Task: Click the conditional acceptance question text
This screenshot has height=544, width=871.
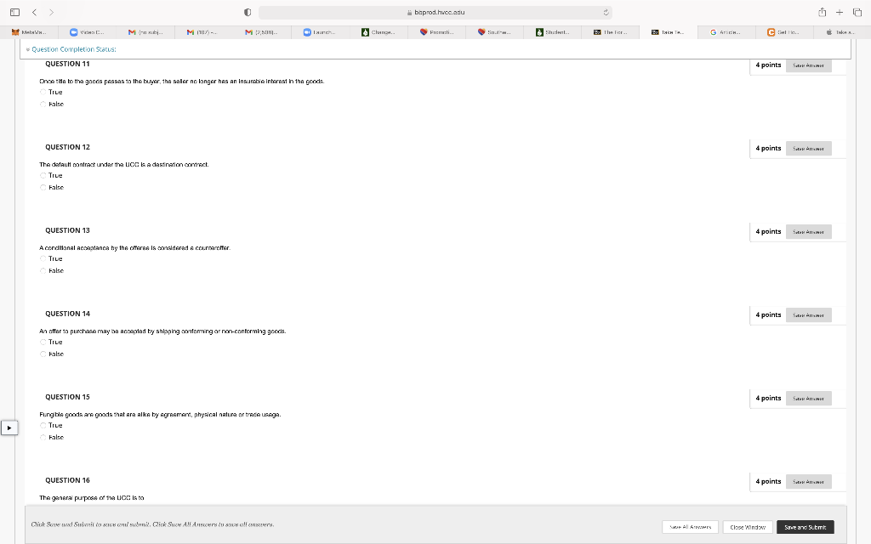Action: click(134, 248)
